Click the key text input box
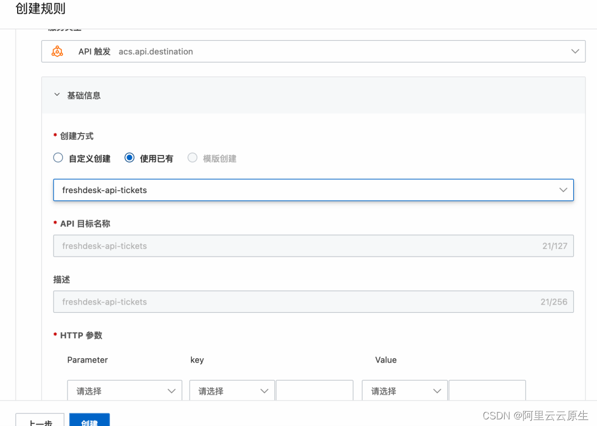 (315, 391)
